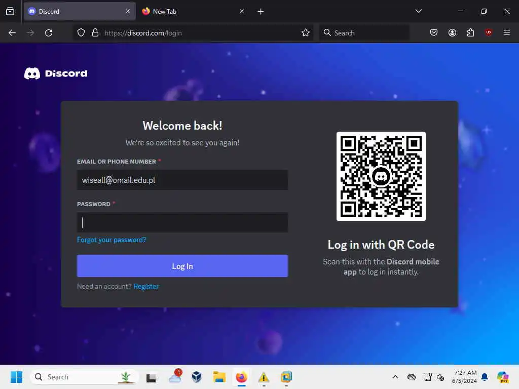
Task: Open a new tab with plus button
Action: 261,12
